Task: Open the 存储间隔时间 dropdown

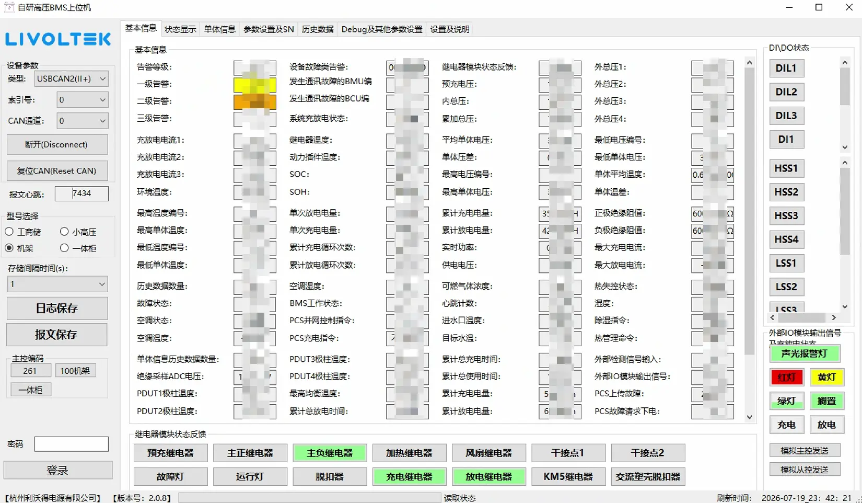Action: (57, 284)
